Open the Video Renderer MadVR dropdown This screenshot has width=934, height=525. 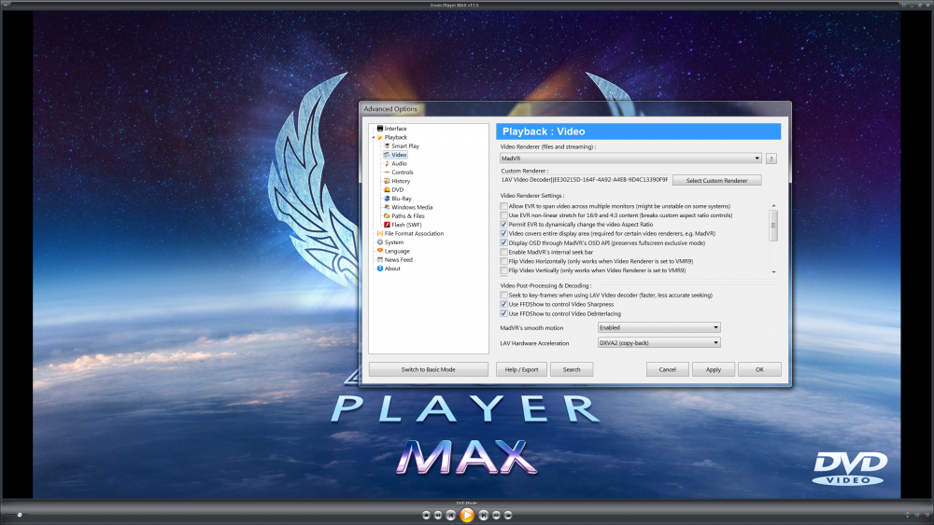tap(630, 159)
